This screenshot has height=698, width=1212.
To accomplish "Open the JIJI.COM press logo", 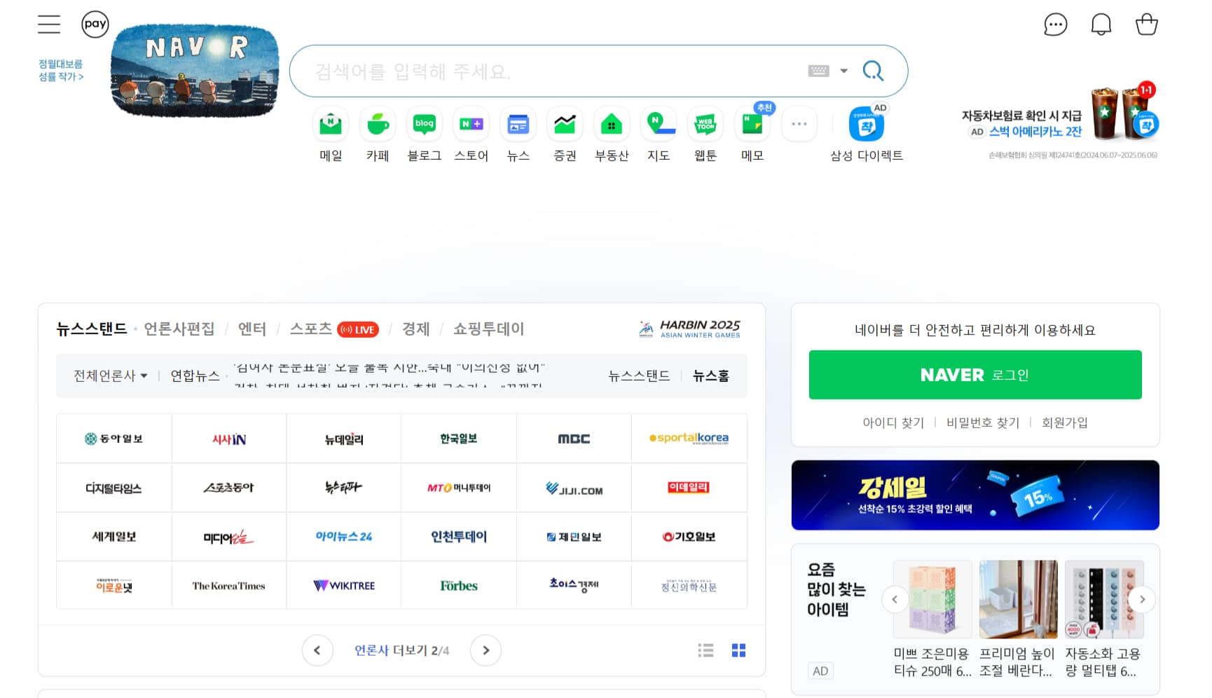I will pyautogui.click(x=574, y=488).
